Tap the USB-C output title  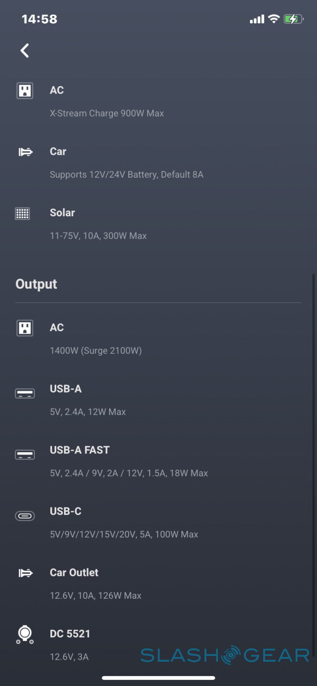(x=66, y=511)
